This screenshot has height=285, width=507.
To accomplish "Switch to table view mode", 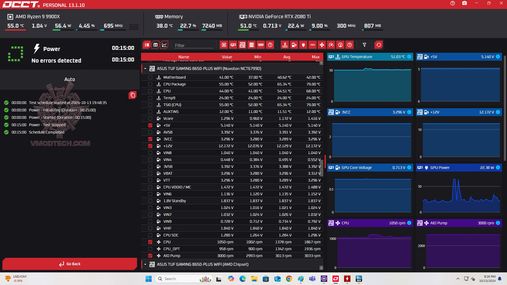I will [x=156, y=45].
